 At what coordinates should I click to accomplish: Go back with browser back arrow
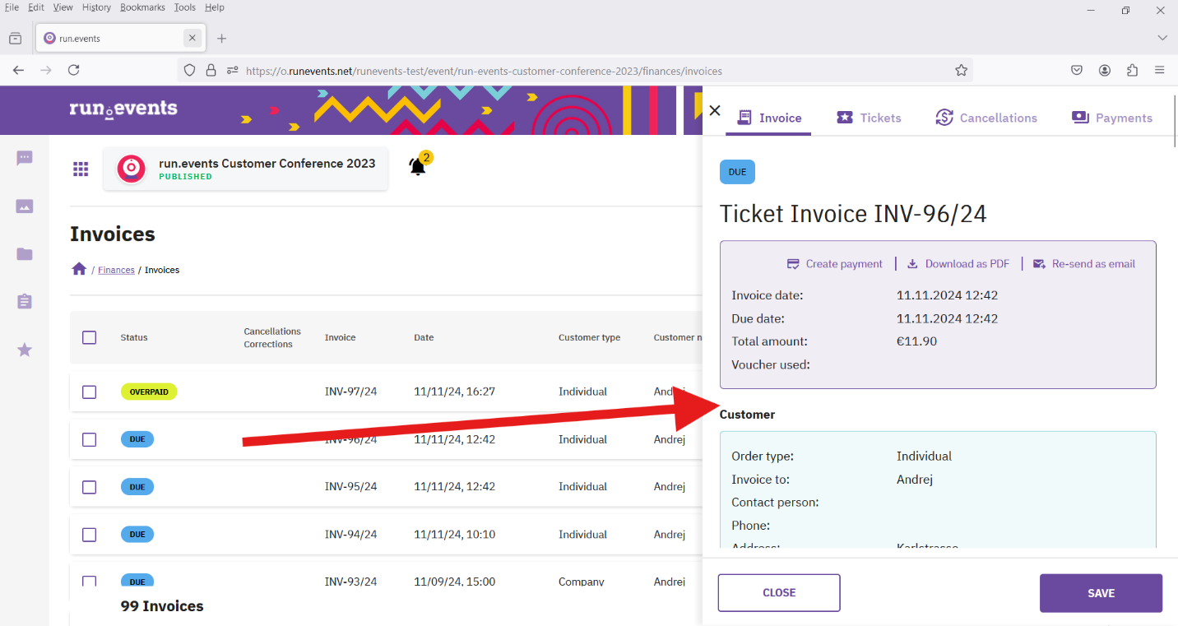click(19, 71)
